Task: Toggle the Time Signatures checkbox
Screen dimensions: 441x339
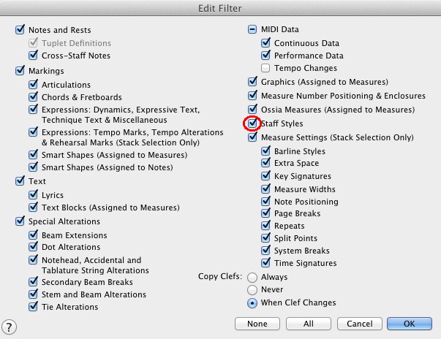Action: (x=266, y=263)
